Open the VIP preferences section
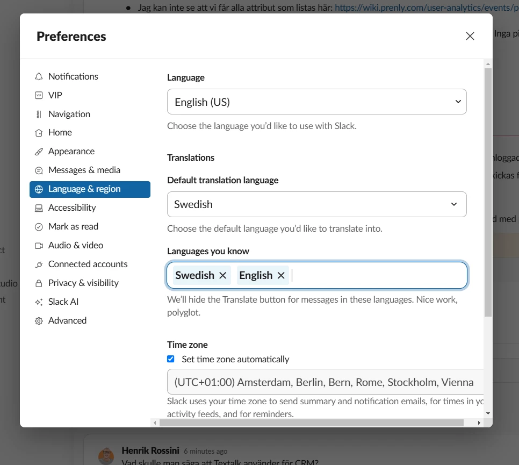 coord(90,95)
